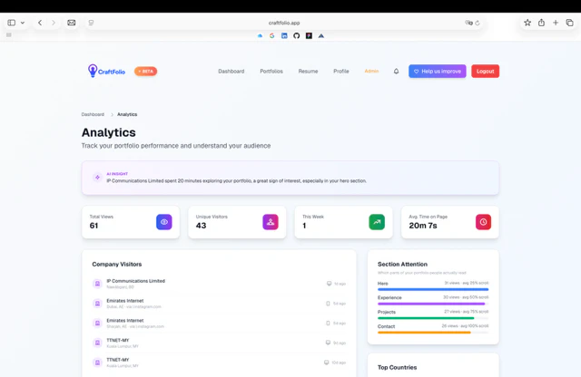Select the IP Communications Limited visitor row

(219, 284)
